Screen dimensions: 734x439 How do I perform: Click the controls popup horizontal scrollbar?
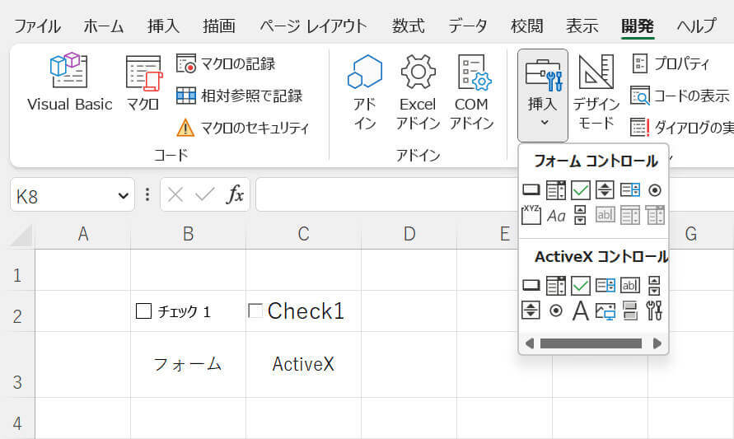point(591,343)
